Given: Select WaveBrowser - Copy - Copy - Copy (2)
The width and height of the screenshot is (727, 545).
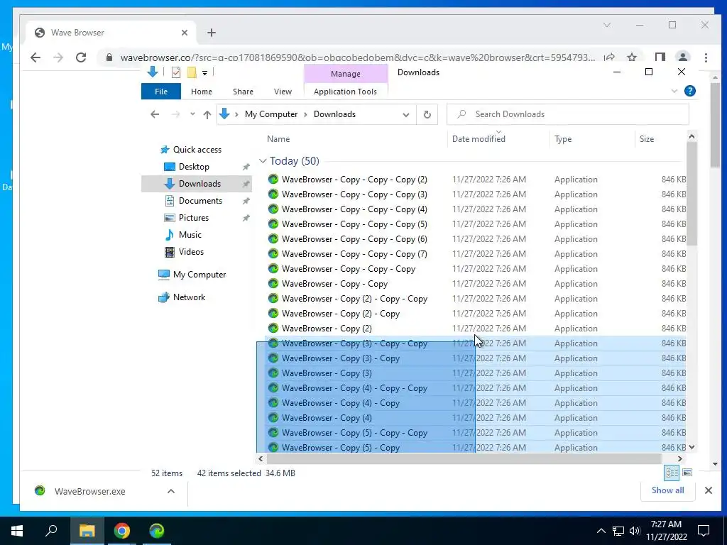Looking at the screenshot, I should point(354,180).
